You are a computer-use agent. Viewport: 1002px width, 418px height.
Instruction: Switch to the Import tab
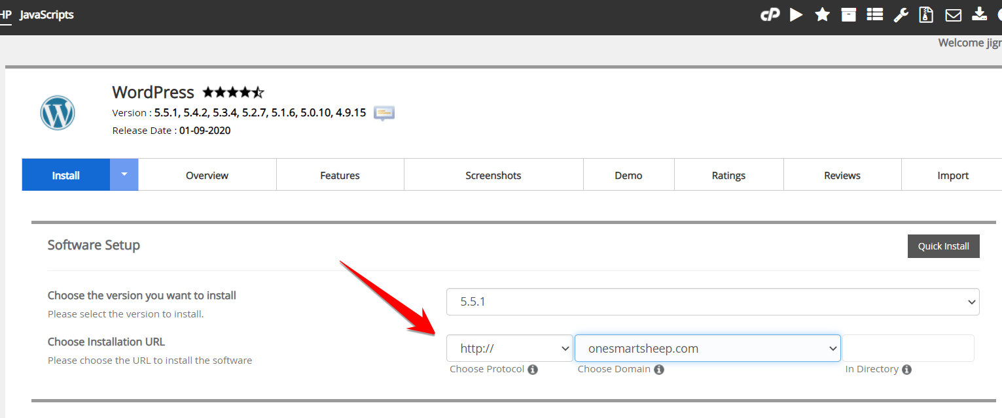pyautogui.click(x=952, y=175)
